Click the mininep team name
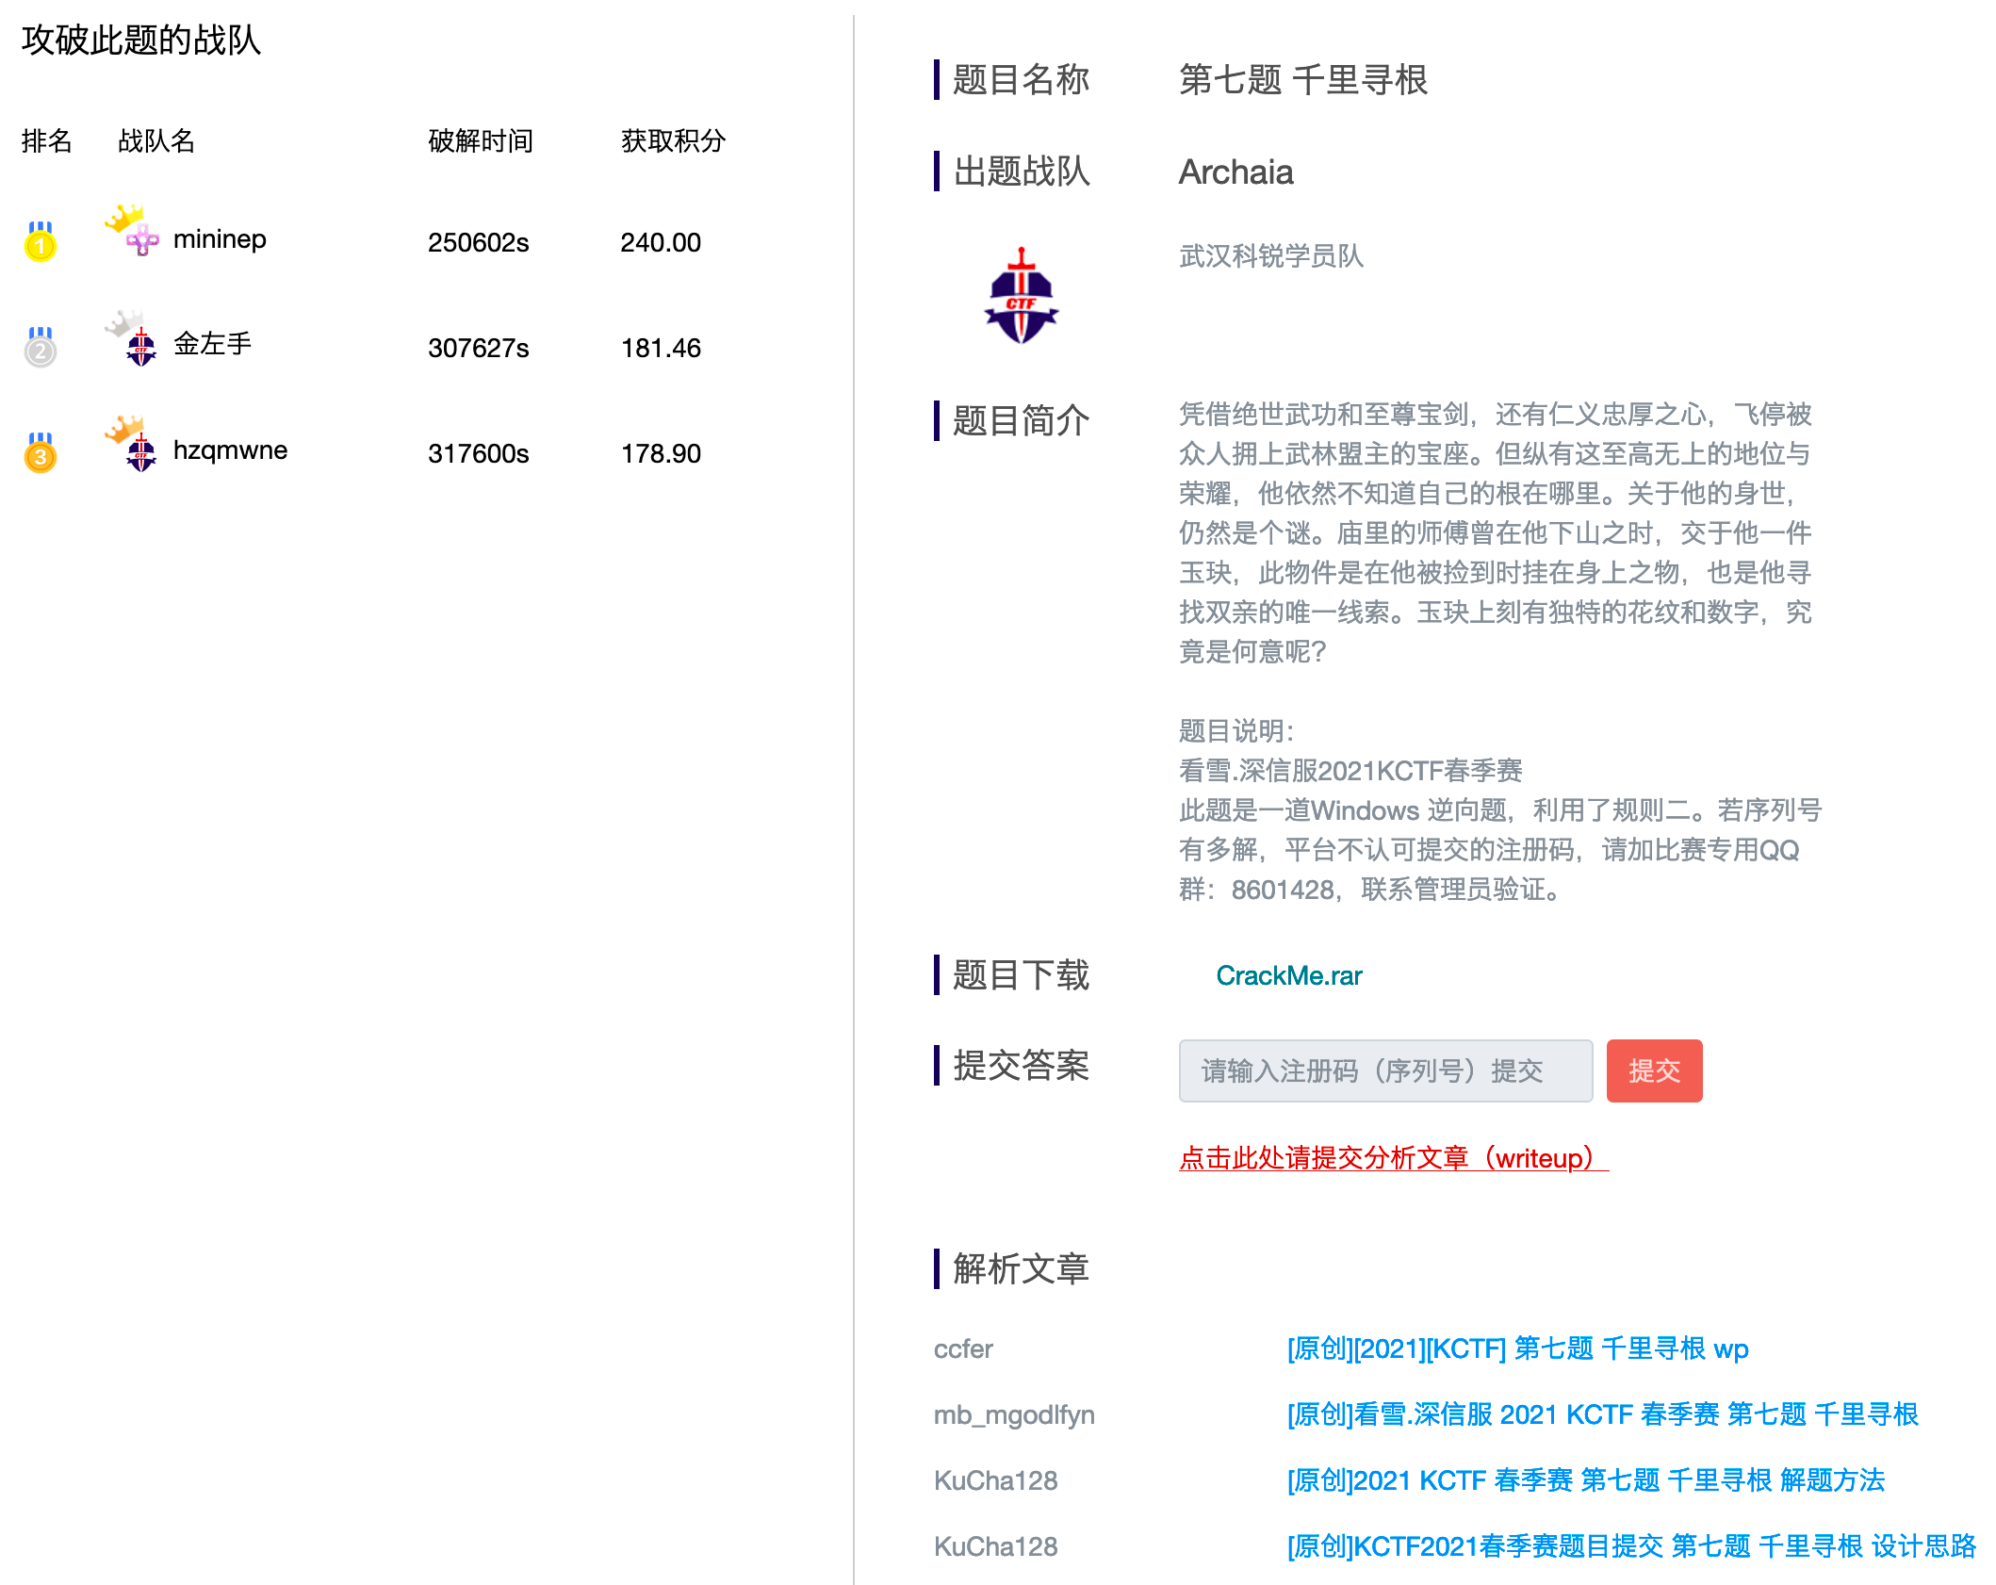The width and height of the screenshot is (1996, 1585). (x=220, y=239)
